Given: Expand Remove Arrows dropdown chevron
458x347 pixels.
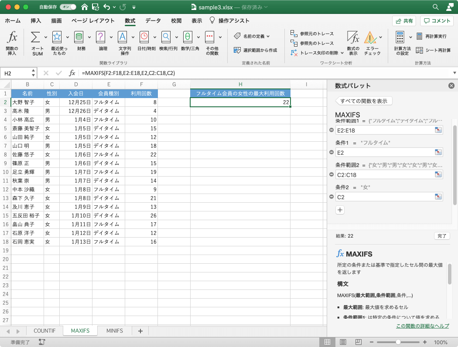Looking at the screenshot, I should (342, 53).
